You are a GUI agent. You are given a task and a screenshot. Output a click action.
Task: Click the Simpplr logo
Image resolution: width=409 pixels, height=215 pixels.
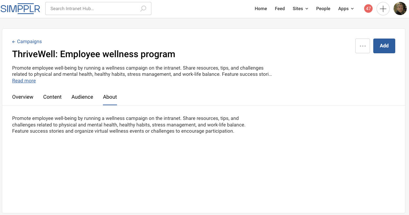point(20,9)
